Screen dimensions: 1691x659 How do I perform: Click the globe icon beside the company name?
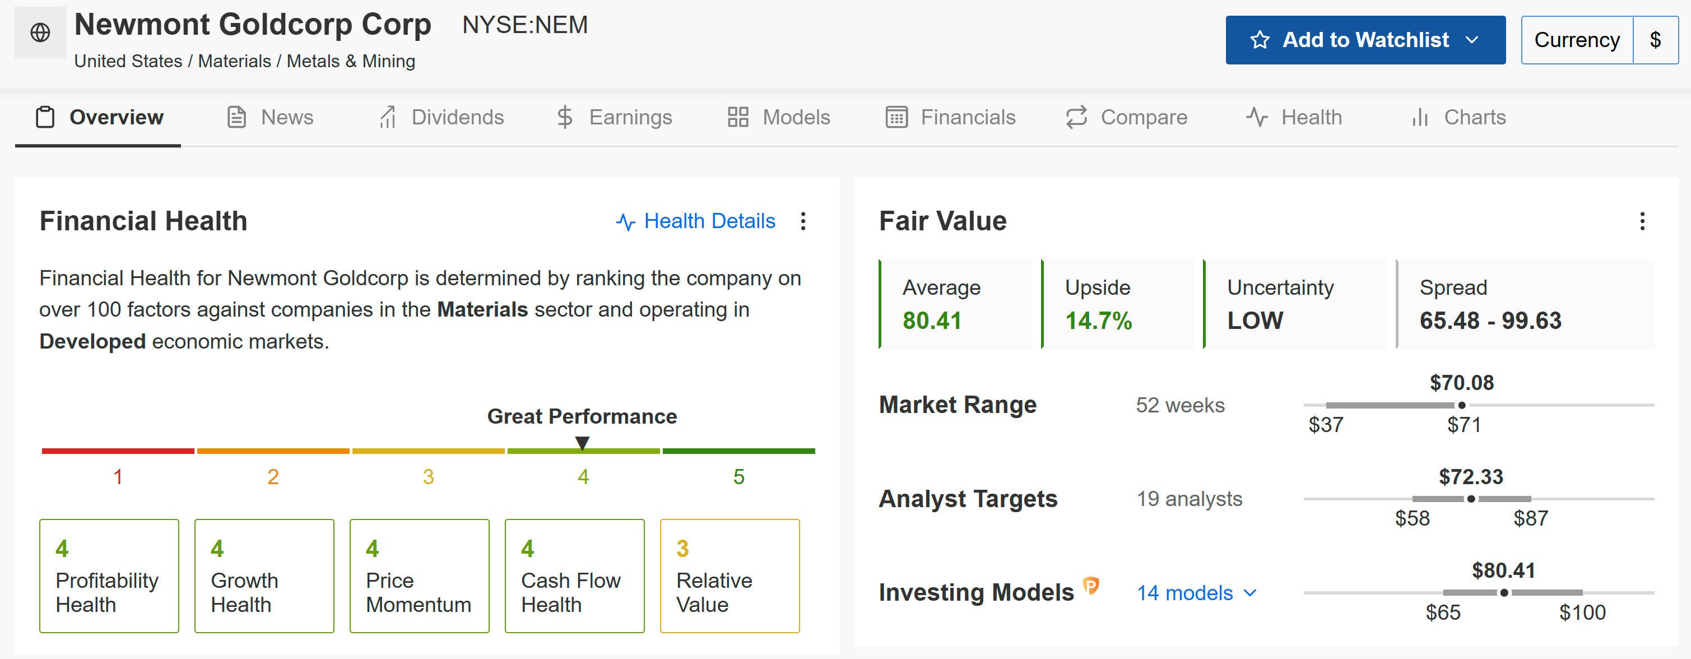point(40,32)
